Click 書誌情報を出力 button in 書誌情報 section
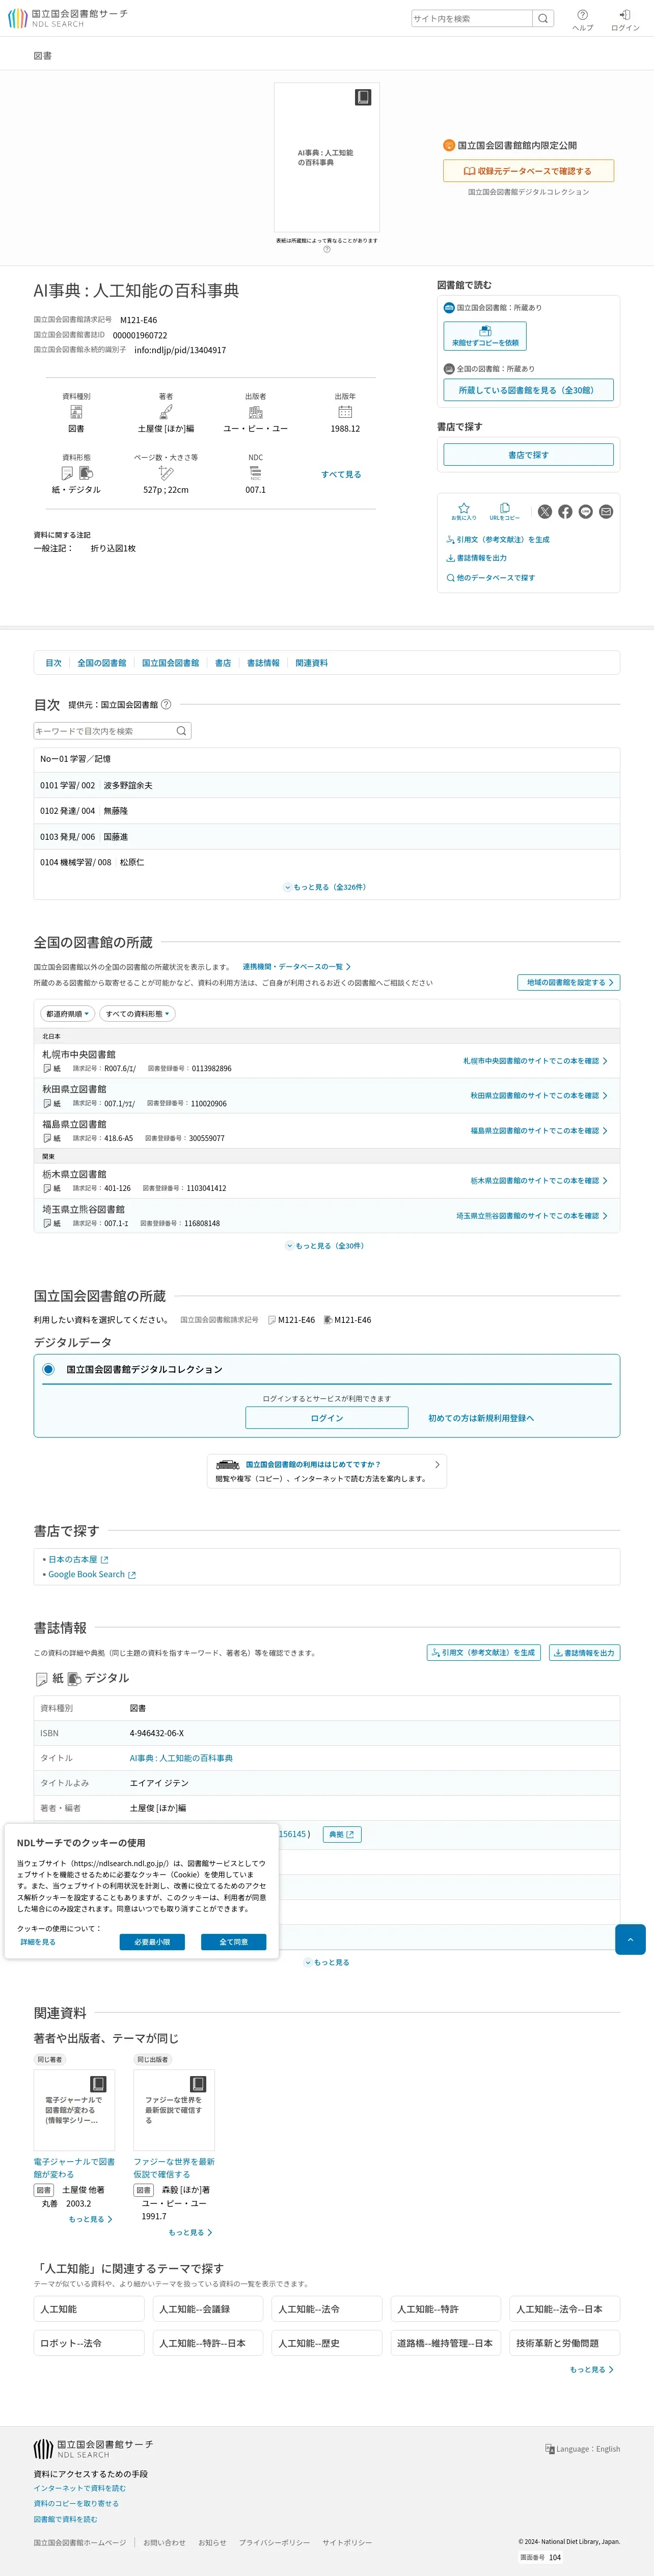 click(x=584, y=1653)
